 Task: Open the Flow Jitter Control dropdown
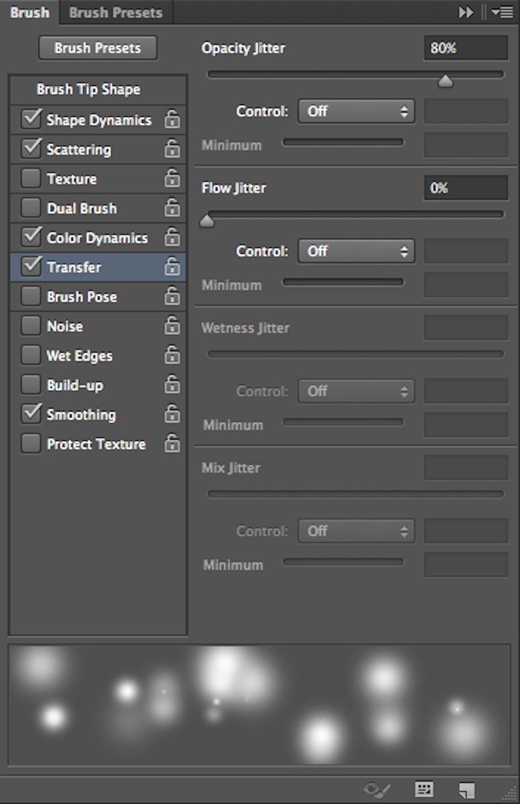tap(357, 251)
